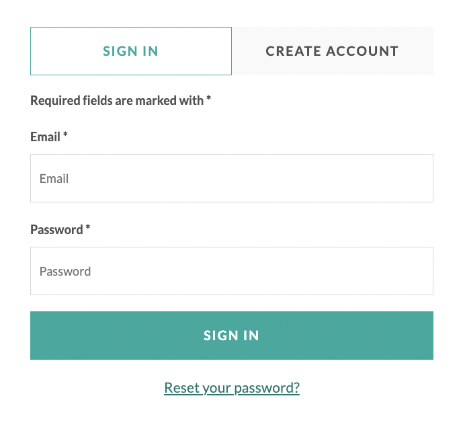Click the Password placeholder text
Viewport: 465px width, 429px height.
(x=65, y=272)
